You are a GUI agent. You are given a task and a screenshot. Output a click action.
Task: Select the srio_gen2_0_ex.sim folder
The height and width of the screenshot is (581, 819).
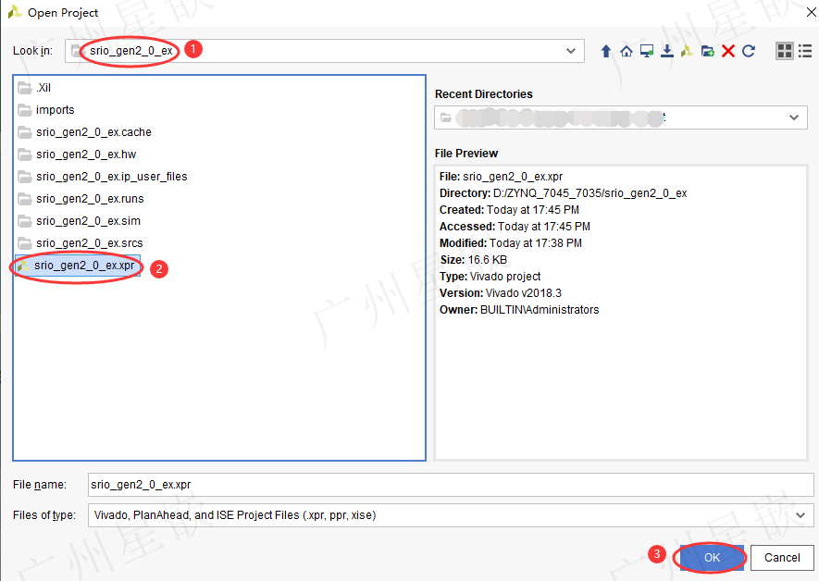(79, 221)
